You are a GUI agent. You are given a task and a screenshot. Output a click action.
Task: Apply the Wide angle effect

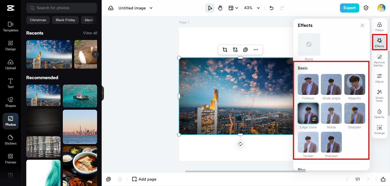point(331,84)
